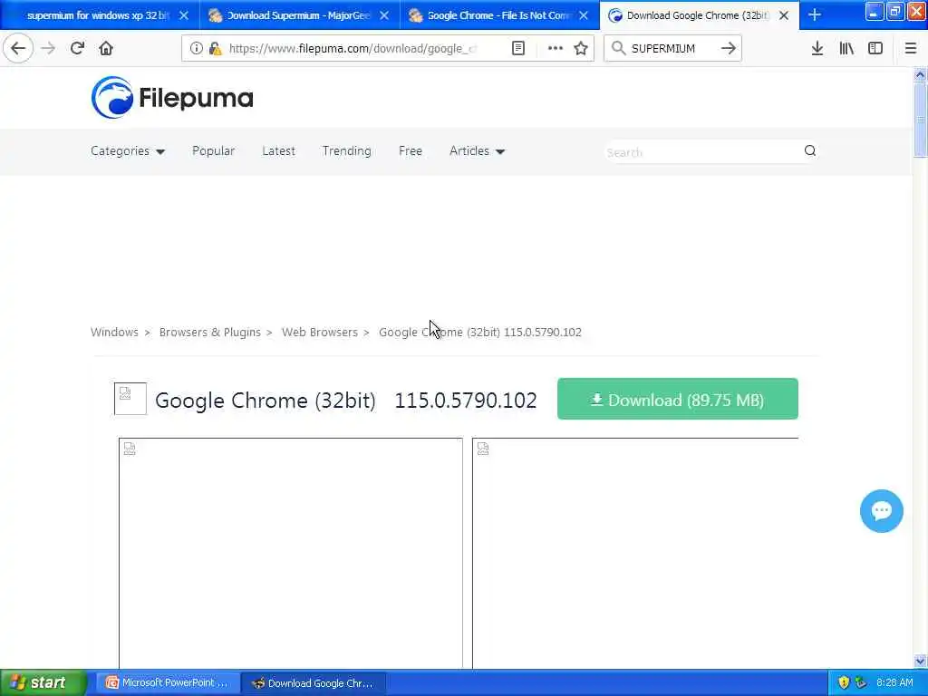Click Download Google Chr... taskbar item
This screenshot has width=928, height=696.
[x=314, y=683]
